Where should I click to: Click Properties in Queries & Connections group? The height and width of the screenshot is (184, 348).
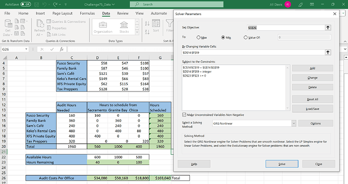tap(56, 28)
